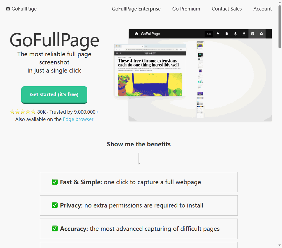
Task: Click the flag icon in the demo toolbar
Action: (x=218, y=34)
